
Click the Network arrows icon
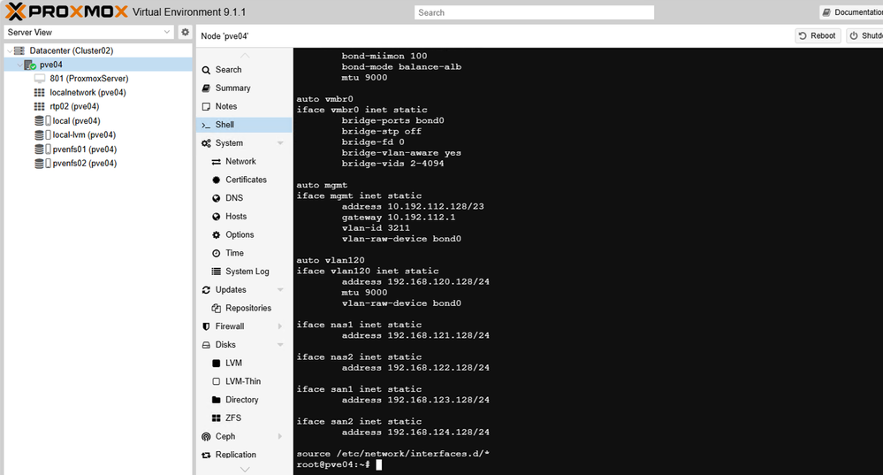click(217, 162)
